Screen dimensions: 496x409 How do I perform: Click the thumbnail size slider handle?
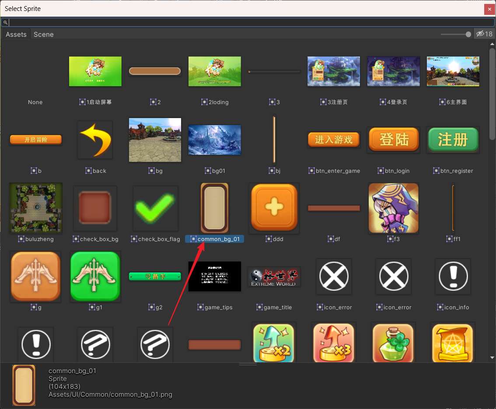click(468, 34)
